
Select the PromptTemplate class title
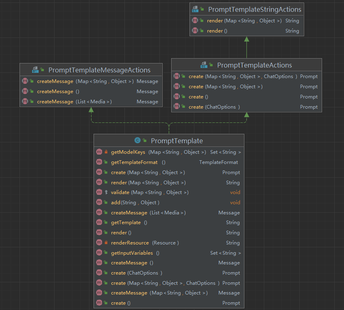(177, 141)
